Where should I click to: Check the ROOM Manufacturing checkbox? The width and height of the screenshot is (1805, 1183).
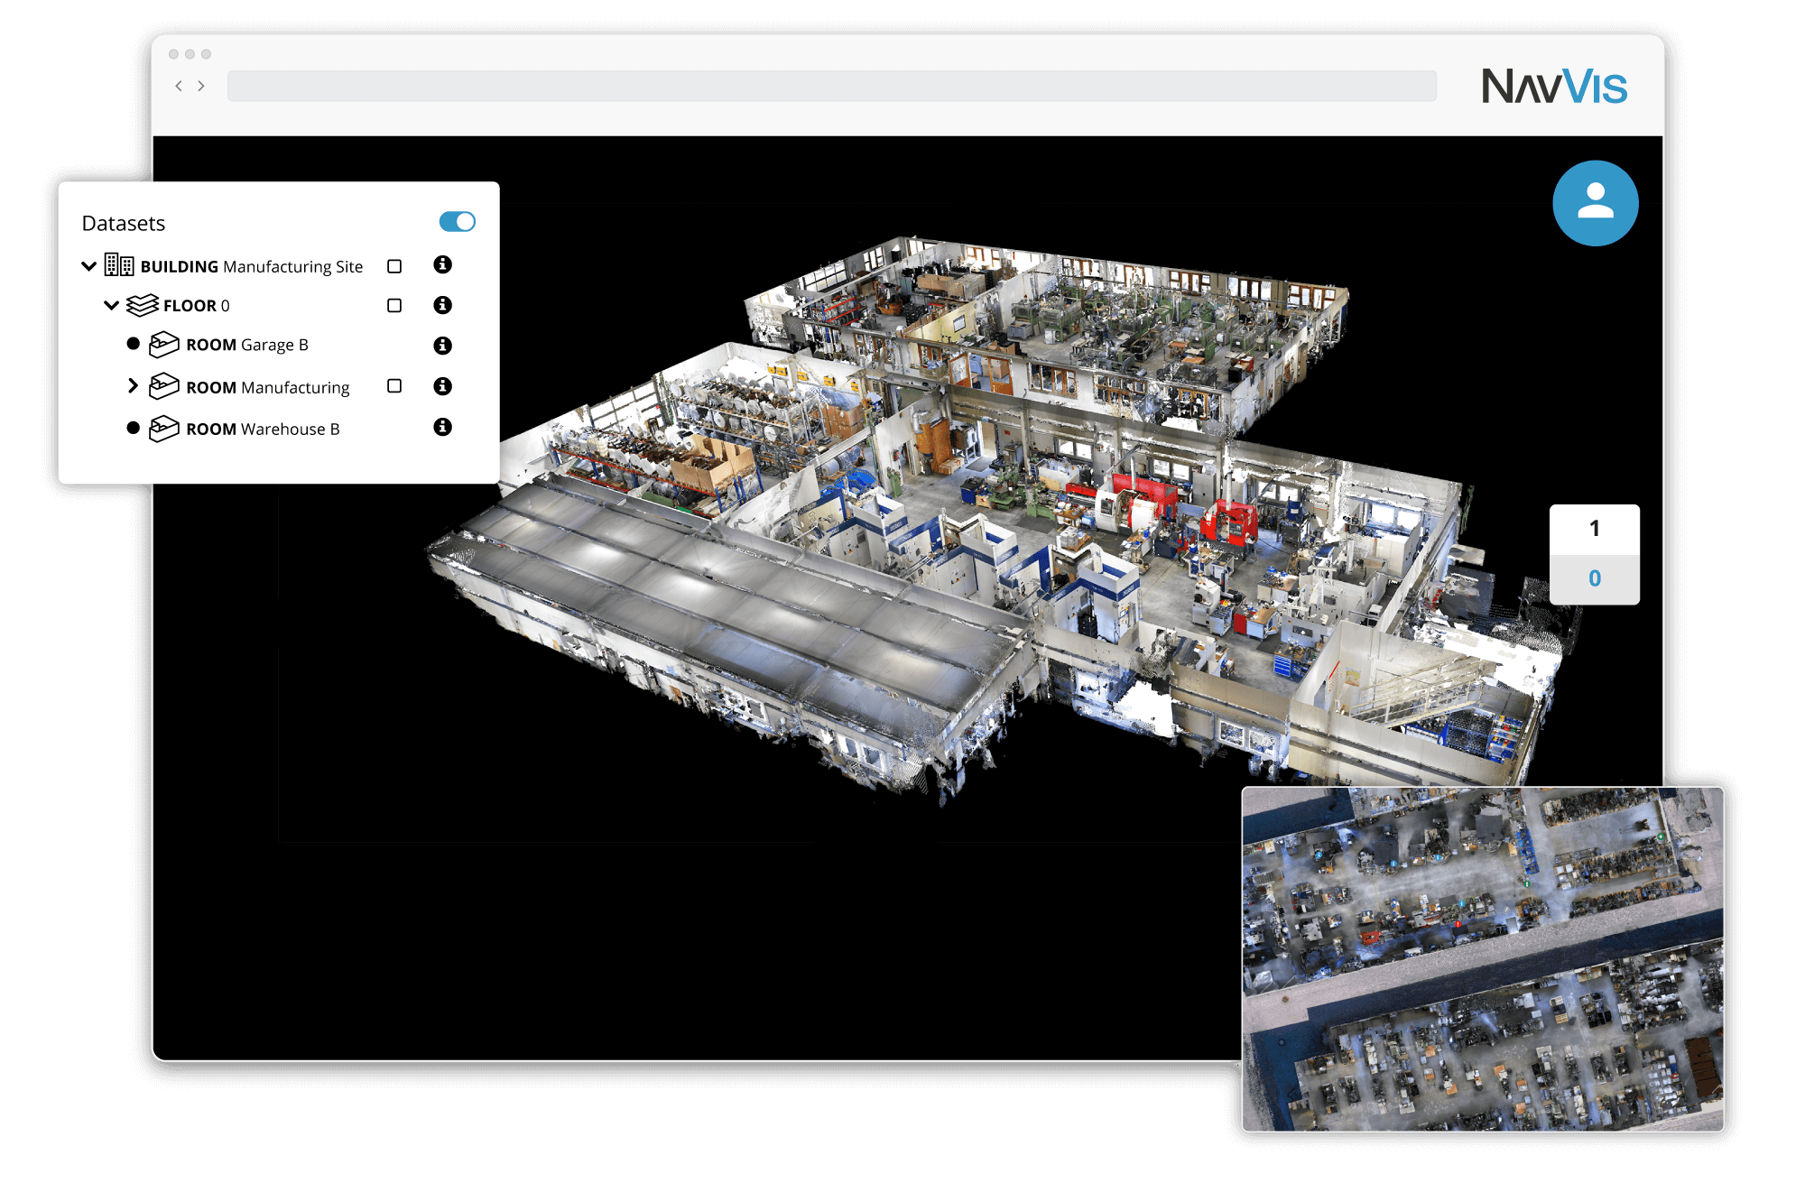pos(394,386)
